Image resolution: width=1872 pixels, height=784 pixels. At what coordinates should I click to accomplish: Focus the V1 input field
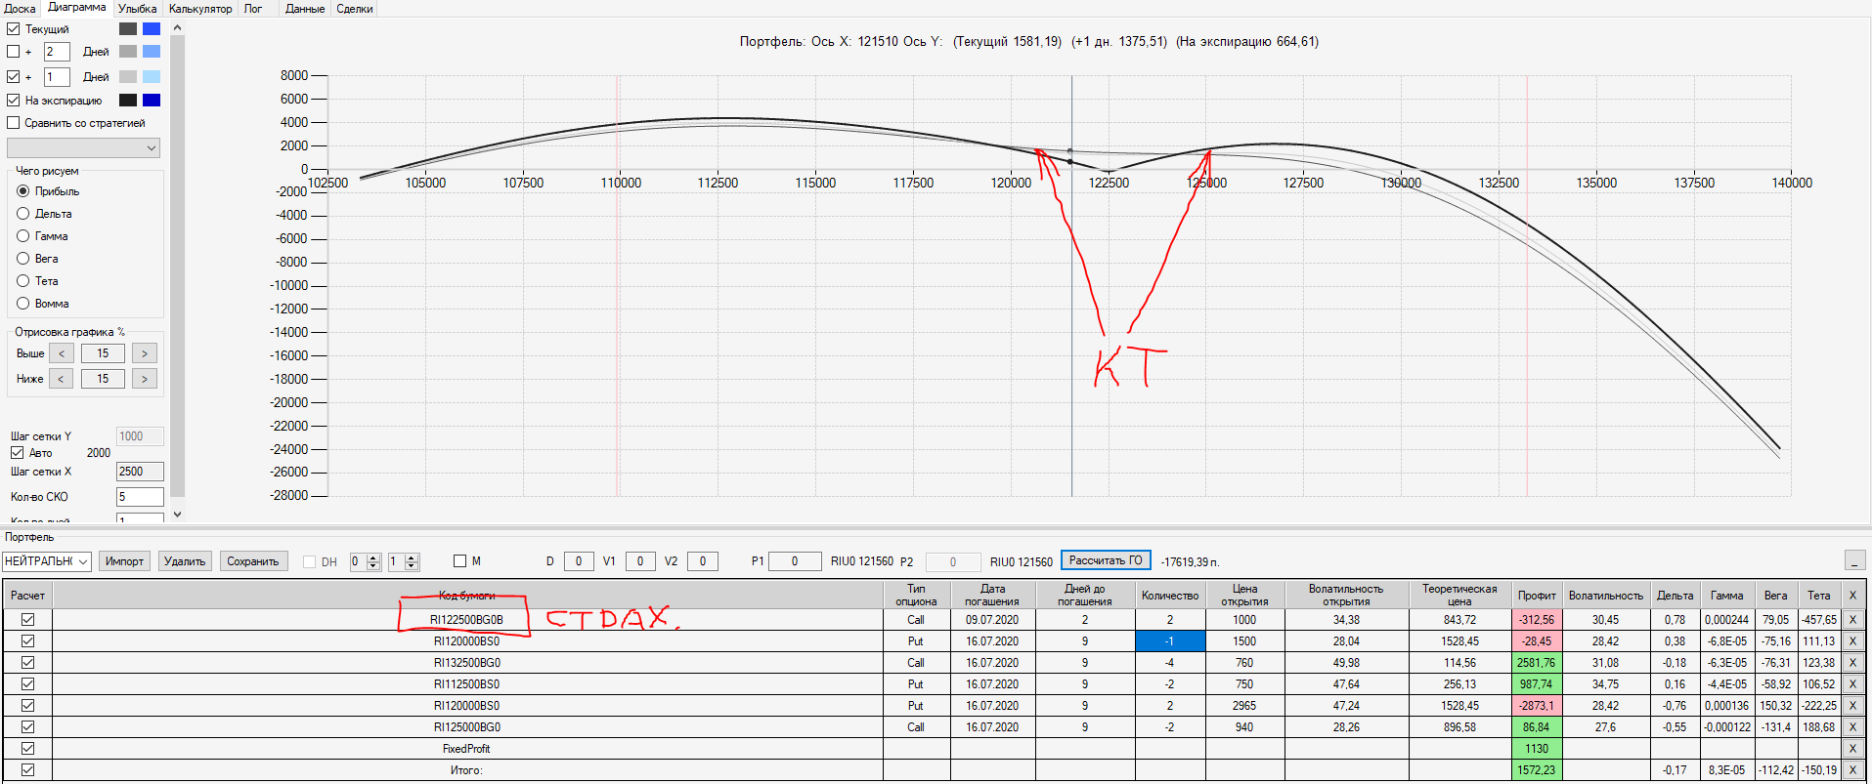pyautogui.click(x=640, y=561)
